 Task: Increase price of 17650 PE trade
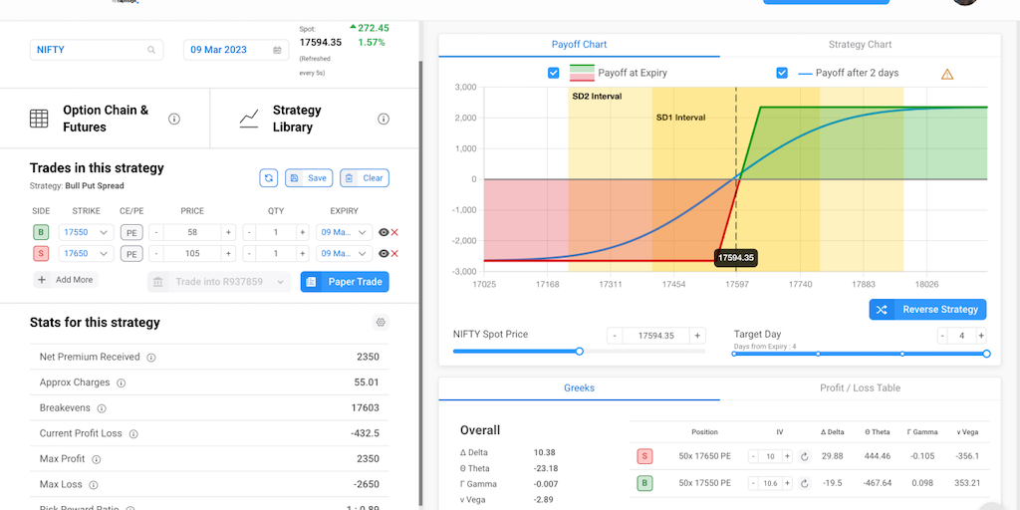coord(228,254)
